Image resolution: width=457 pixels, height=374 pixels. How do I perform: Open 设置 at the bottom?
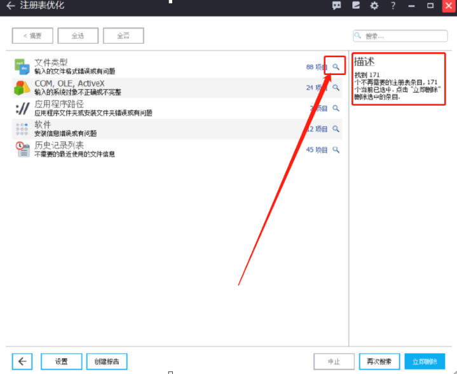(62, 361)
